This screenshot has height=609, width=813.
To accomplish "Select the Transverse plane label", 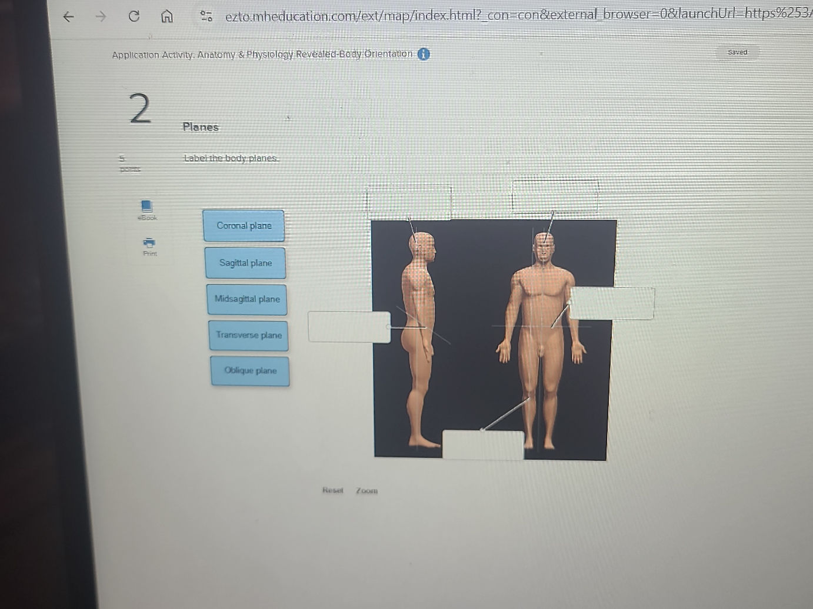I will (x=248, y=335).
